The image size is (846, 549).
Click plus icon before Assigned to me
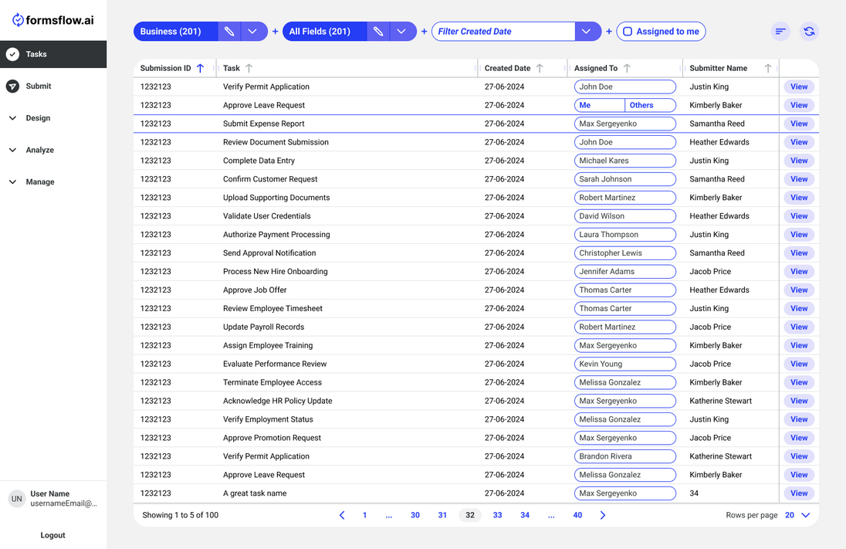click(x=609, y=32)
